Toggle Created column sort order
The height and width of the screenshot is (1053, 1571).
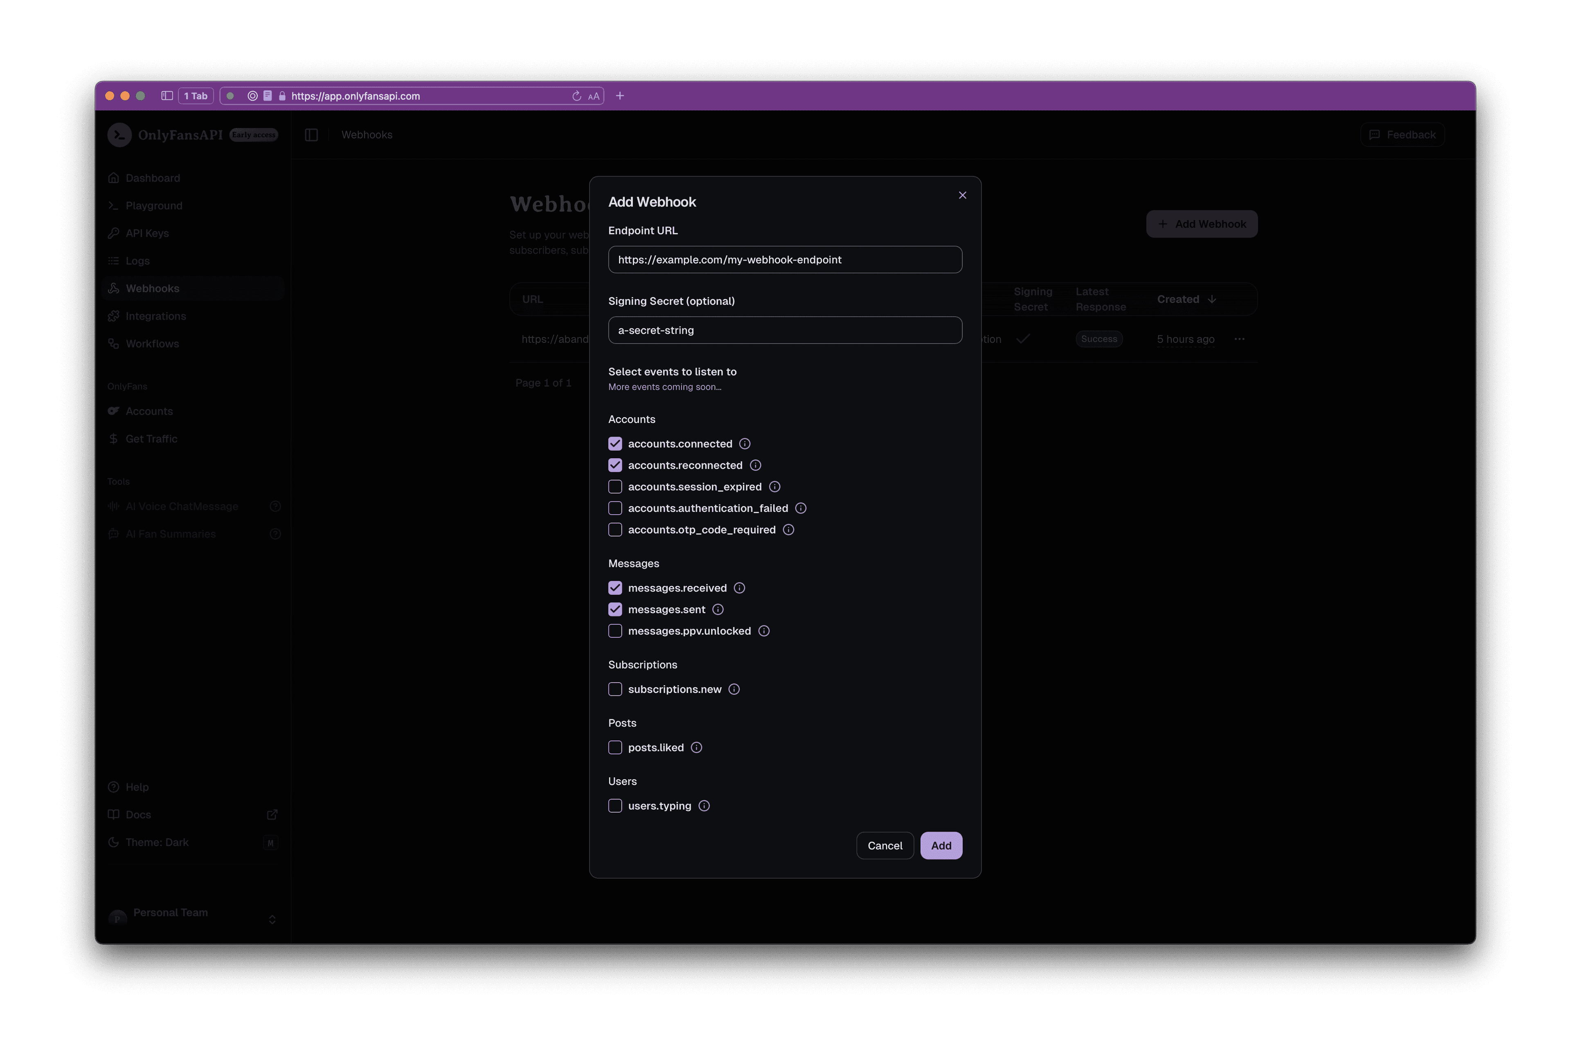(x=1186, y=299)
